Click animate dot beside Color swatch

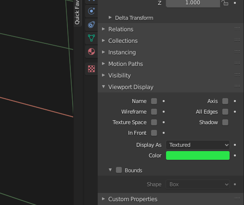(x=235, y=155)
